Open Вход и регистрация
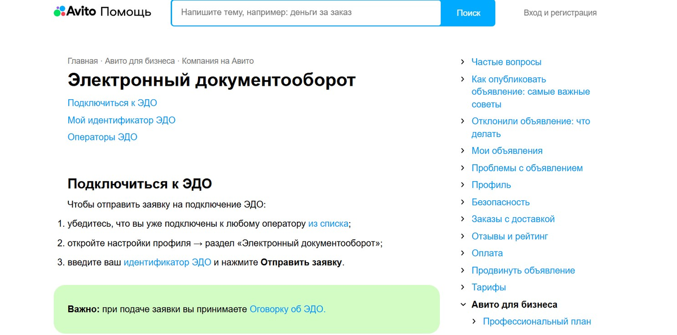The height and width of the screenshot is (335, 677). pos(560,12)
